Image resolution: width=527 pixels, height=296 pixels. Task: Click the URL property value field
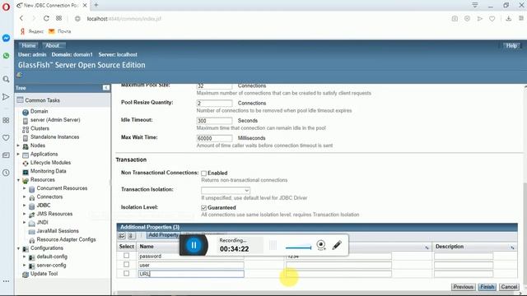[338, 274]
